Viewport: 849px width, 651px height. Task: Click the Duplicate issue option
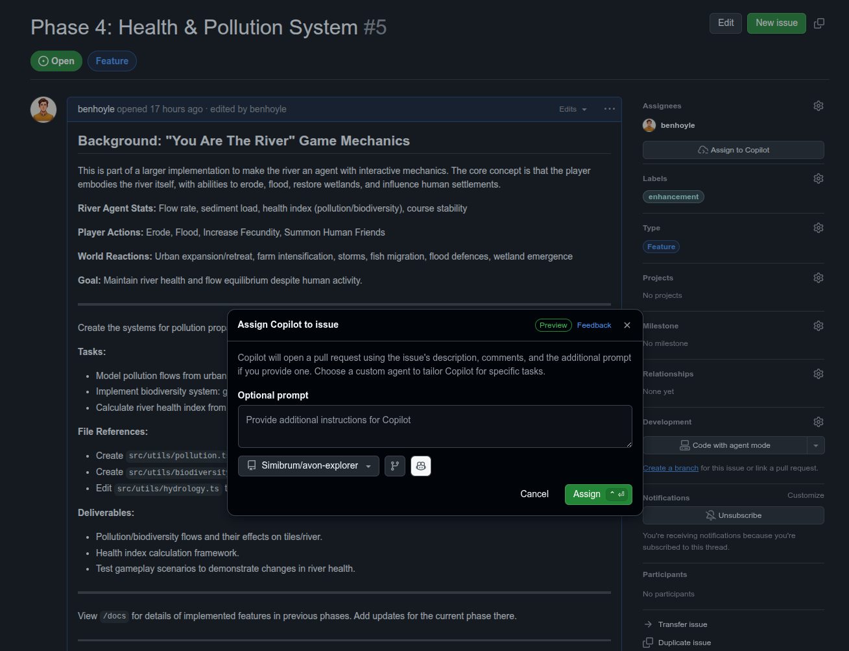tap(684, 643)
